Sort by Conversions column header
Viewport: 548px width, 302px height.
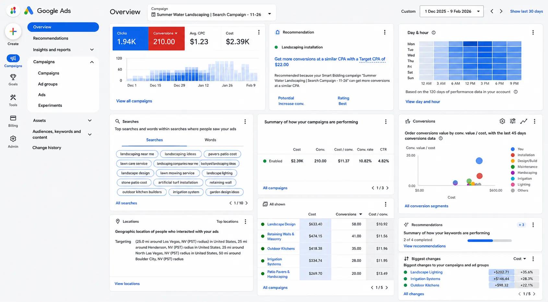click(x=349, y=214)
